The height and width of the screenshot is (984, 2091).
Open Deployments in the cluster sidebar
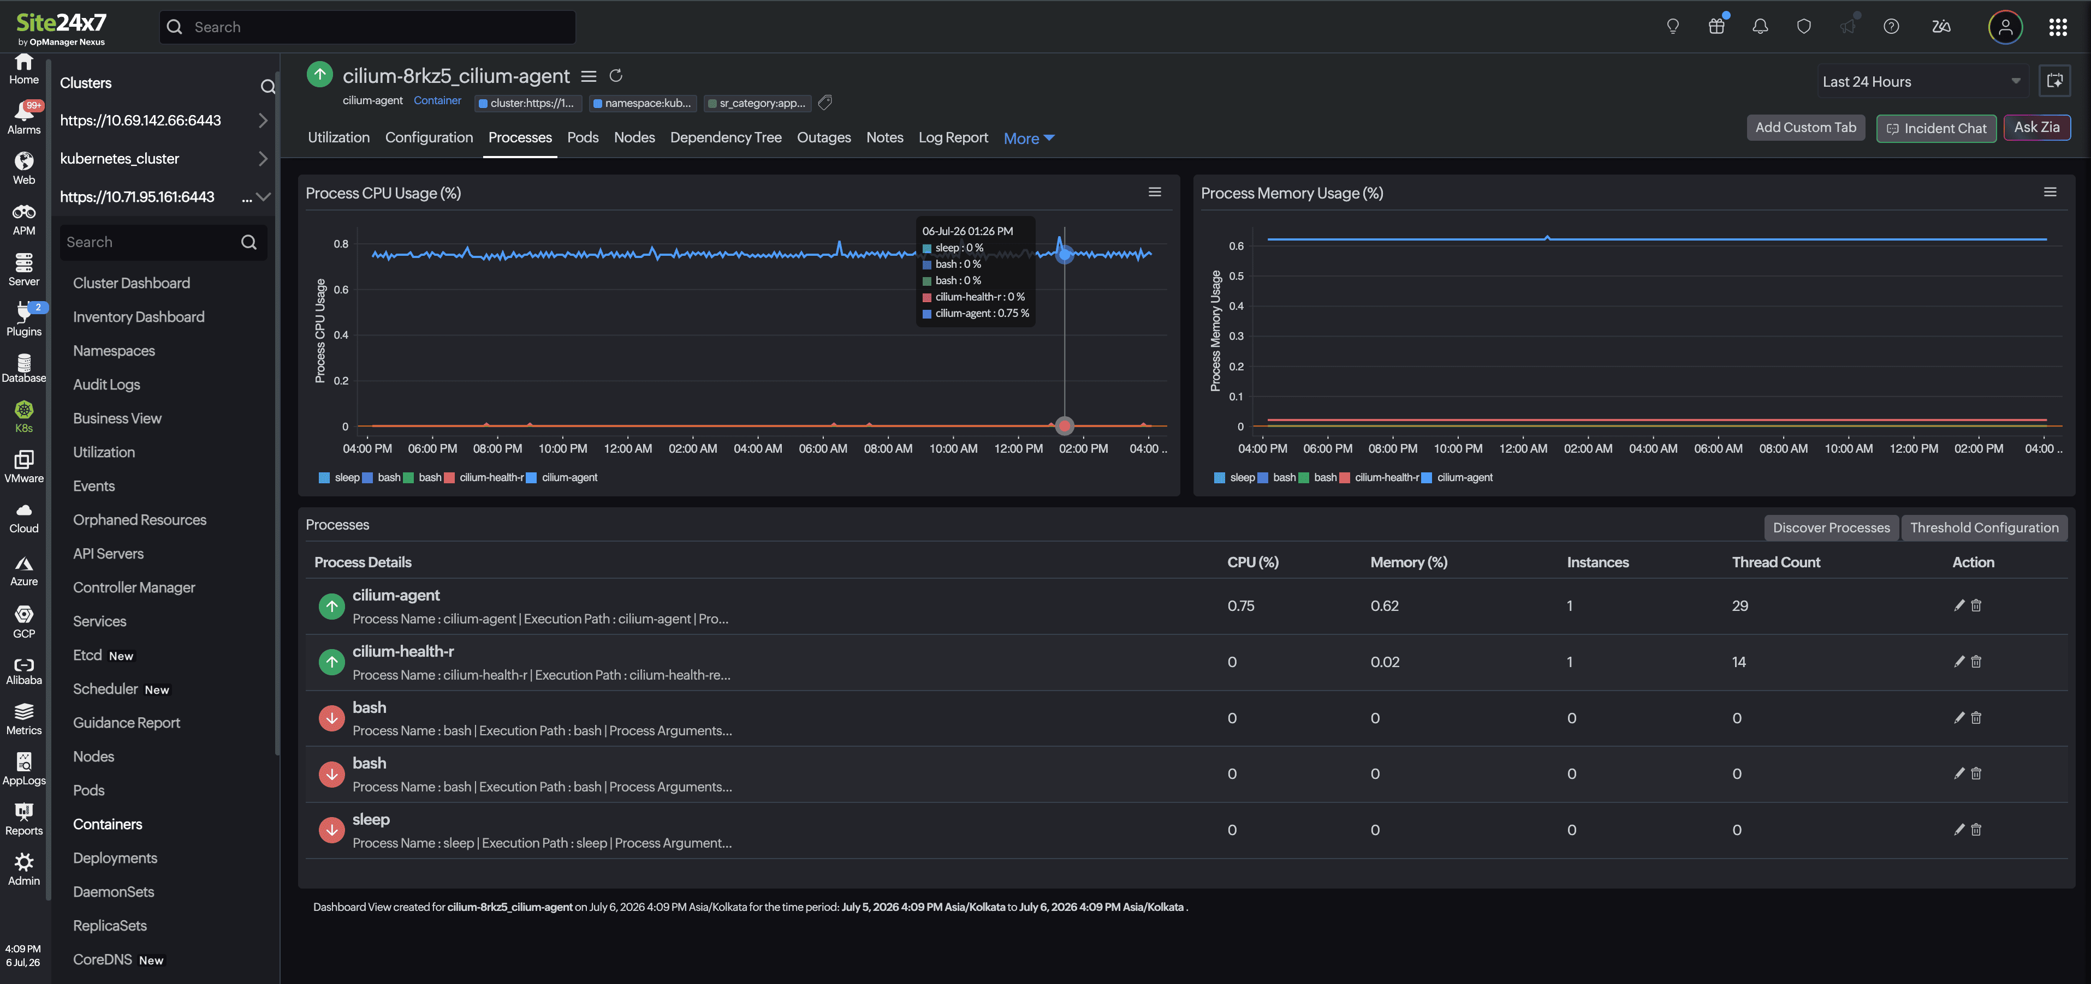pos(115,858)
